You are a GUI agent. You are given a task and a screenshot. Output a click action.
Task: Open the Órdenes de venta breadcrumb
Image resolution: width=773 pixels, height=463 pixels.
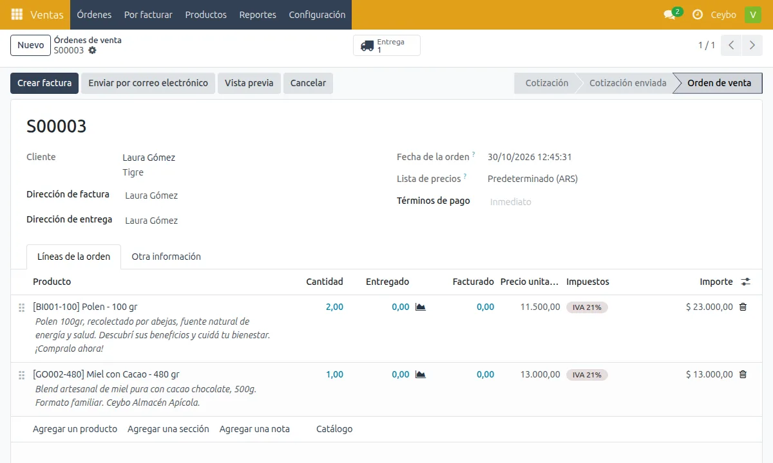[88, 40]
